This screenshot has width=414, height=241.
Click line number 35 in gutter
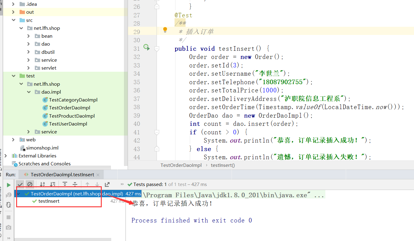tap(136, 82)
